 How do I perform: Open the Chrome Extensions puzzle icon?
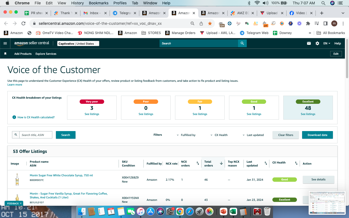(308, 24)
